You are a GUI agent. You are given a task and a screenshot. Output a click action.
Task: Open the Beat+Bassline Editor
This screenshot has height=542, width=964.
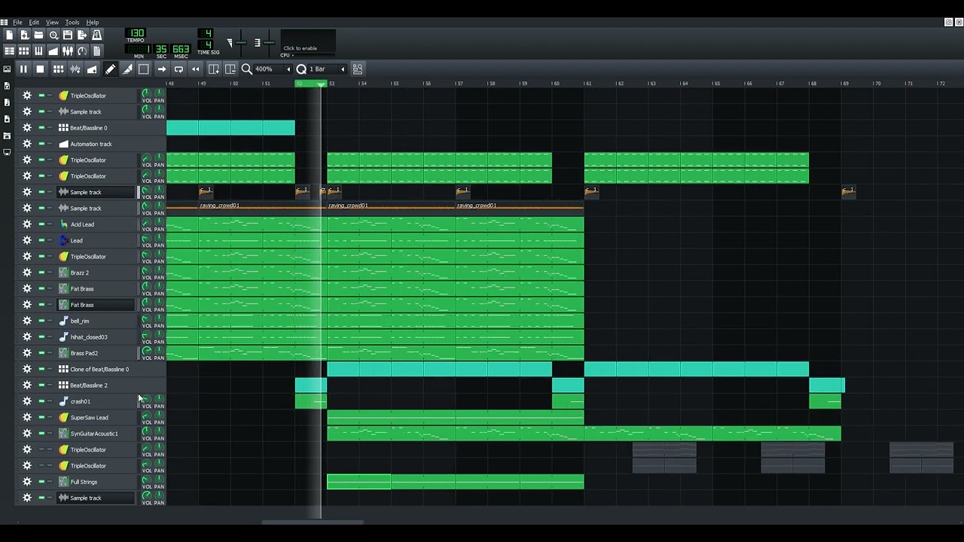pyautogui.click(x=24, y=51)
